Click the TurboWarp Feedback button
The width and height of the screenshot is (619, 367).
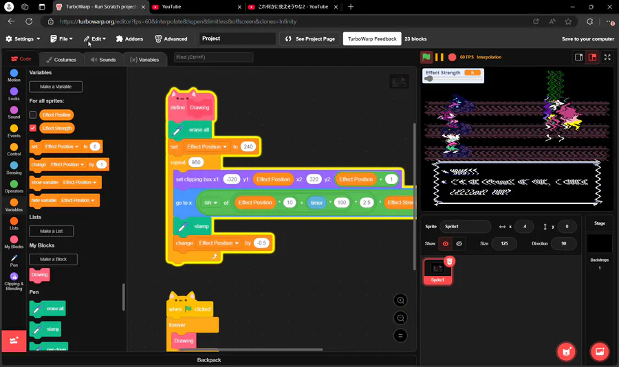pyautogui.click(x=372, y=38)
